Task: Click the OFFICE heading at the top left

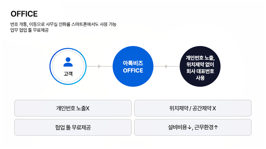Action: coord(24,14)
